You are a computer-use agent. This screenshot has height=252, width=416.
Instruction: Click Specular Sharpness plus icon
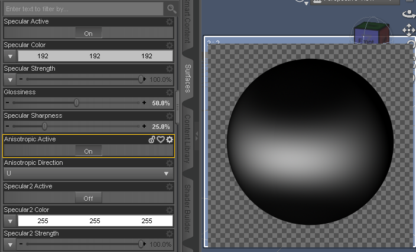pos(144,126)
